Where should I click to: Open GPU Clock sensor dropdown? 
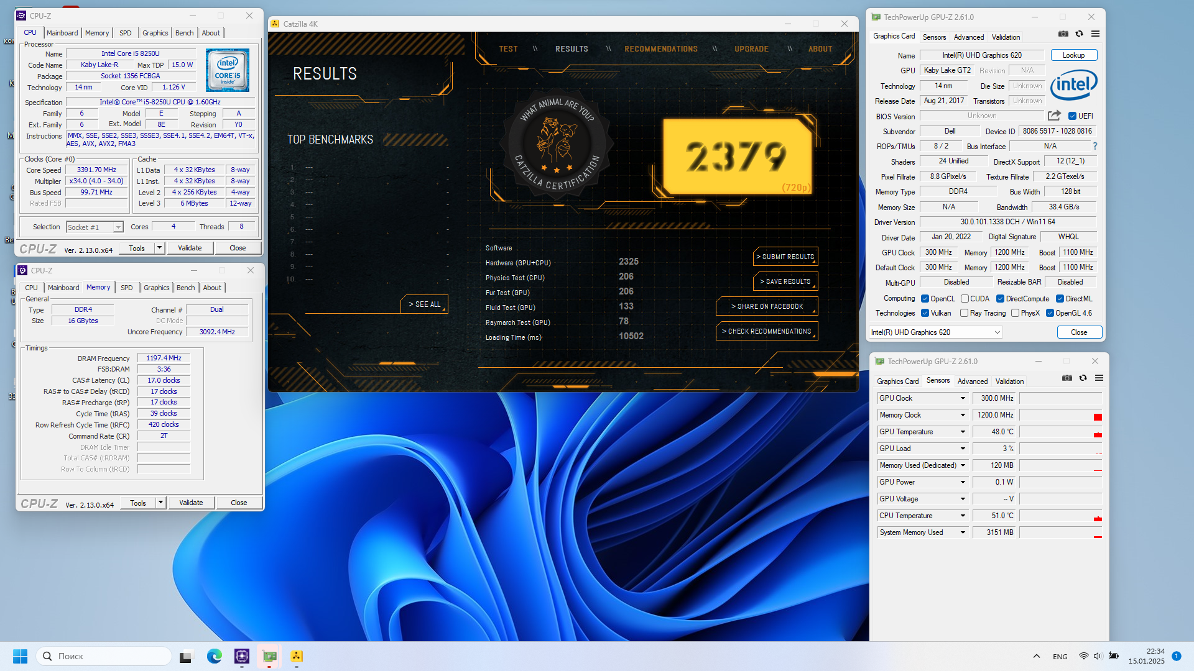point(963,398)
